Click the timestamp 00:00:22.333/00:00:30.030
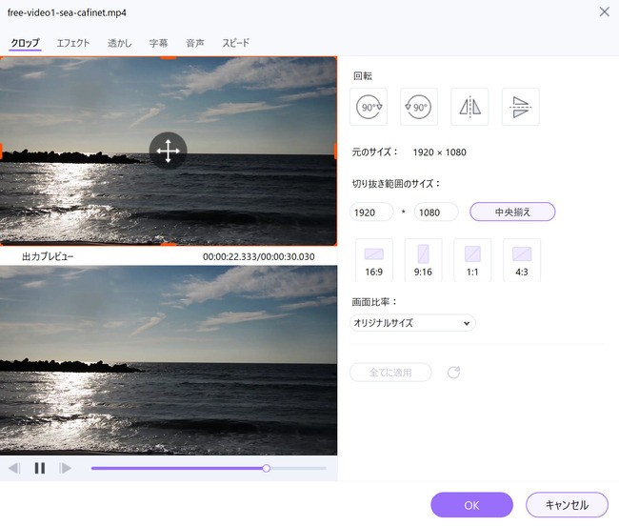Screen dimensions: 619x526 (x=259, y=256)
